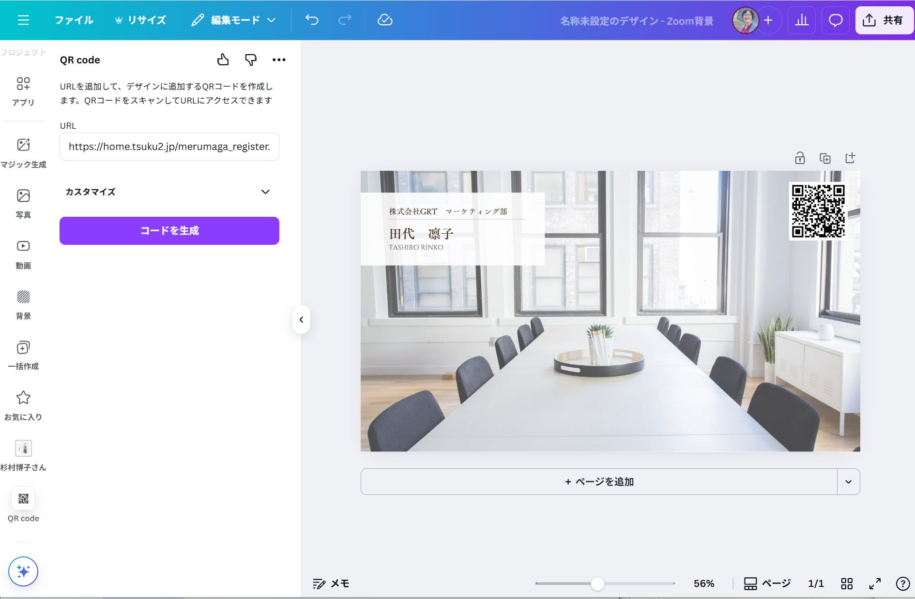Viewport: 915px width, 599px height.
Task: Click the undo arrow in top bar
Action: 312,20
